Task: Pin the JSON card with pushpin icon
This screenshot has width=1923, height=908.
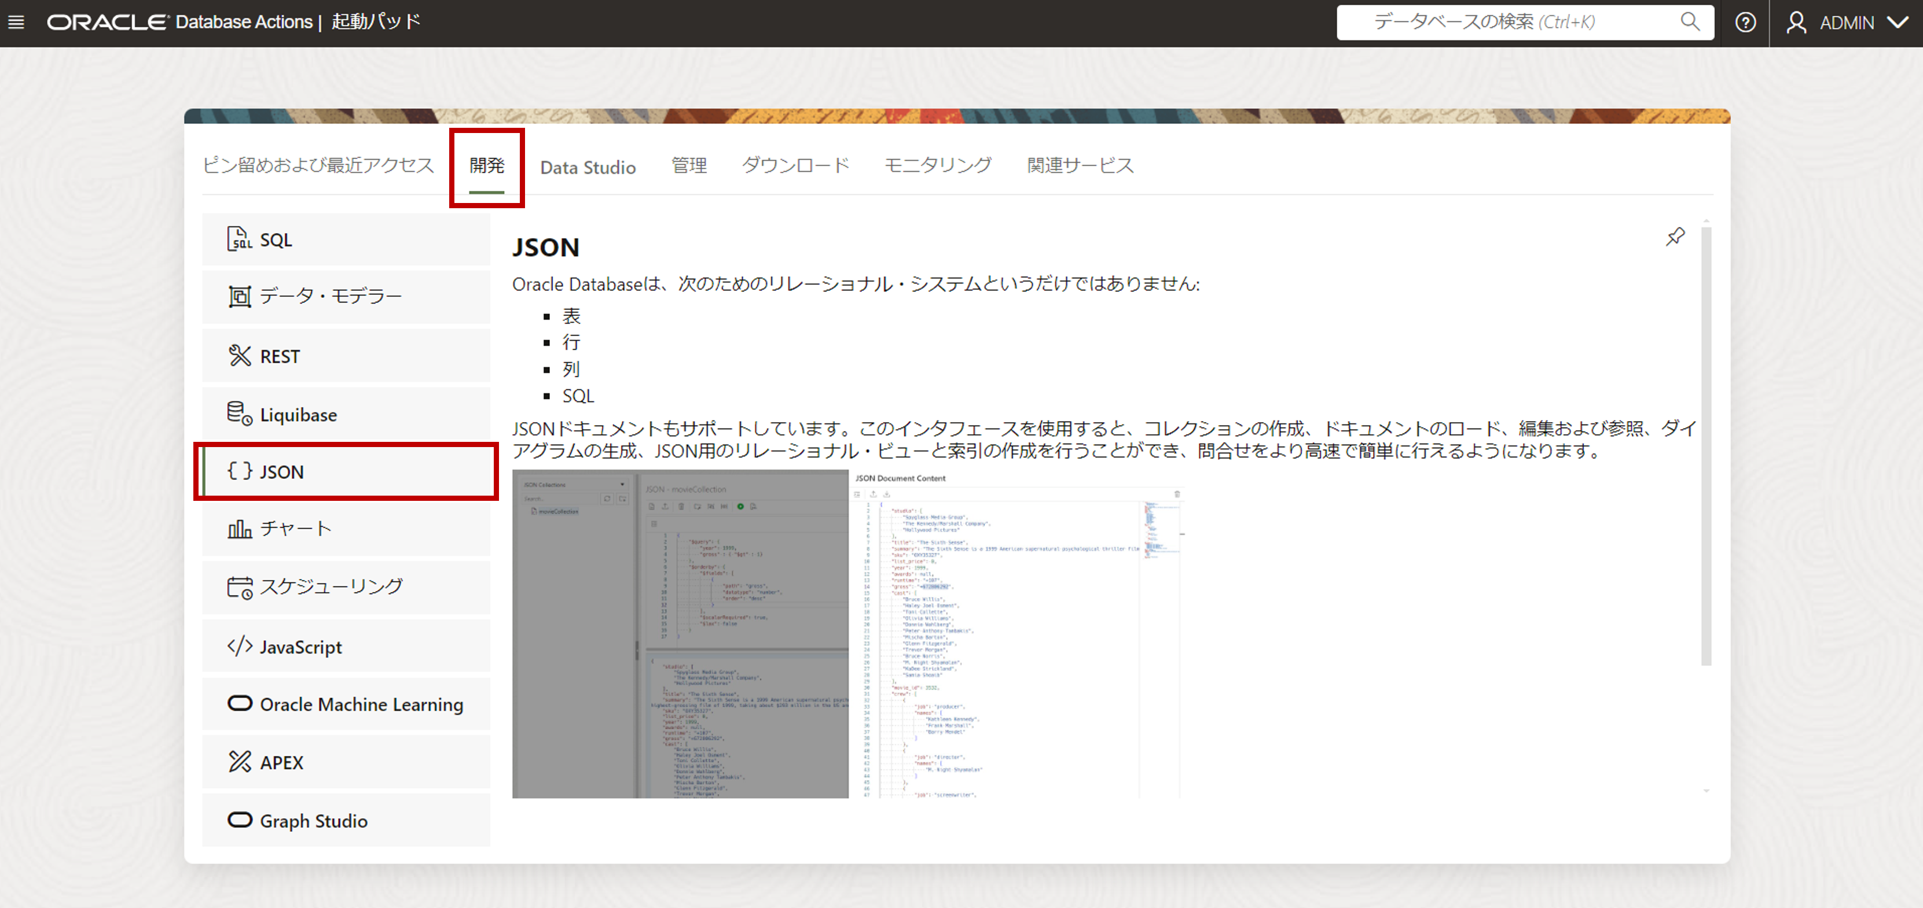Action: click(1675, 237)
